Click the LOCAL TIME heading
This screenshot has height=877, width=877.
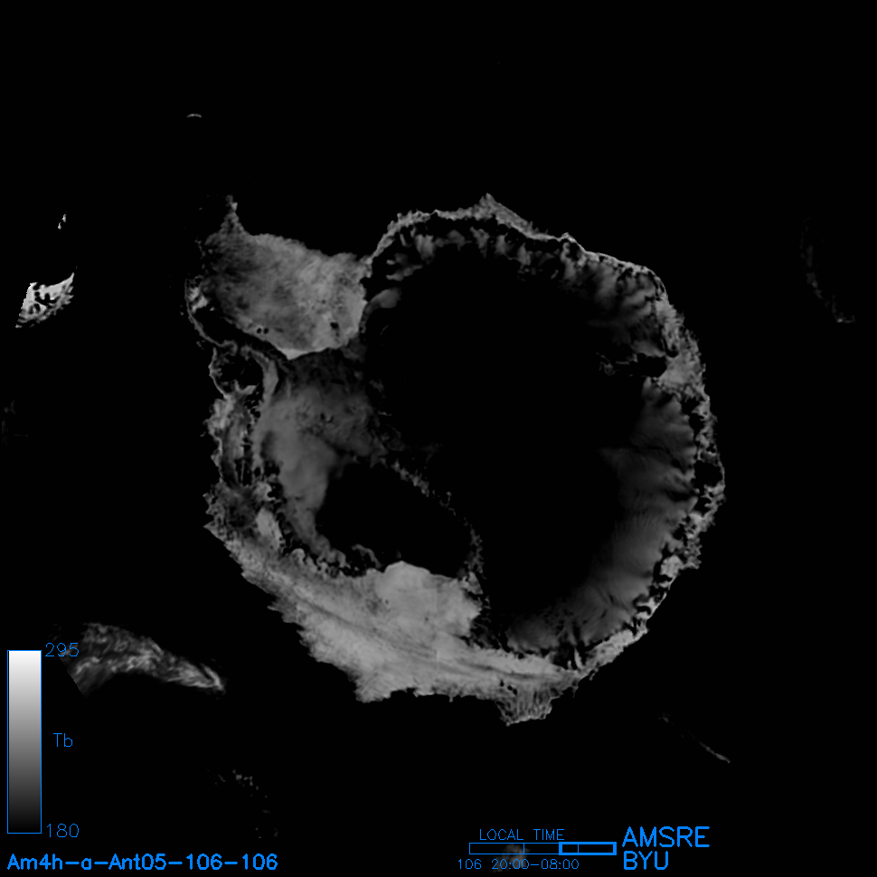click(522, 835)
